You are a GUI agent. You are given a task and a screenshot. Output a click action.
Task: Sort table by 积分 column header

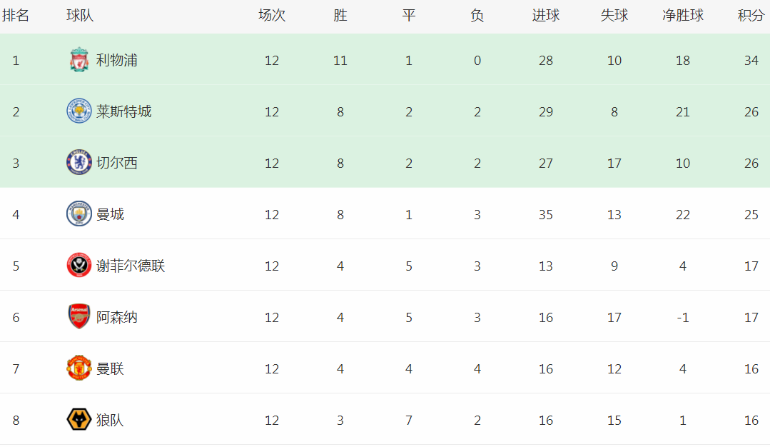pyautogui.click(x=751, y=15)
